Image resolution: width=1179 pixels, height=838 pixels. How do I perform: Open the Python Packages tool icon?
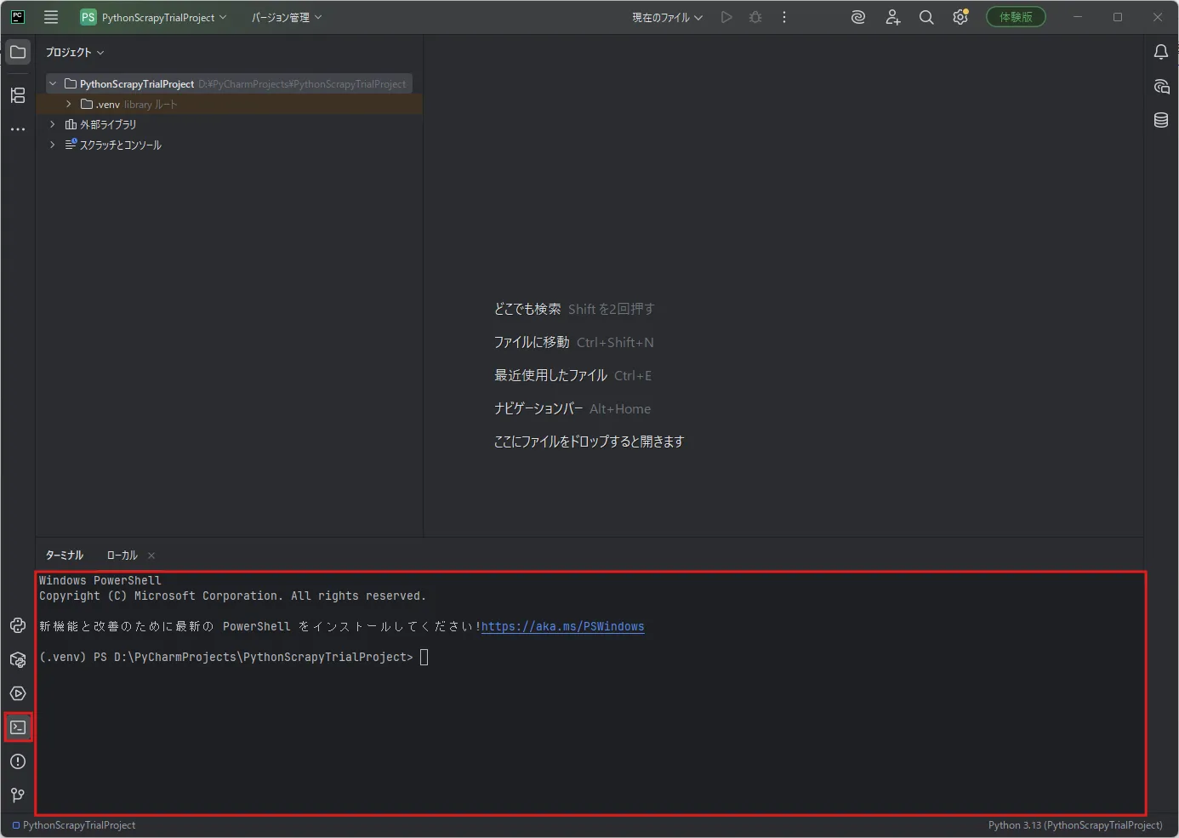point(18,659)
